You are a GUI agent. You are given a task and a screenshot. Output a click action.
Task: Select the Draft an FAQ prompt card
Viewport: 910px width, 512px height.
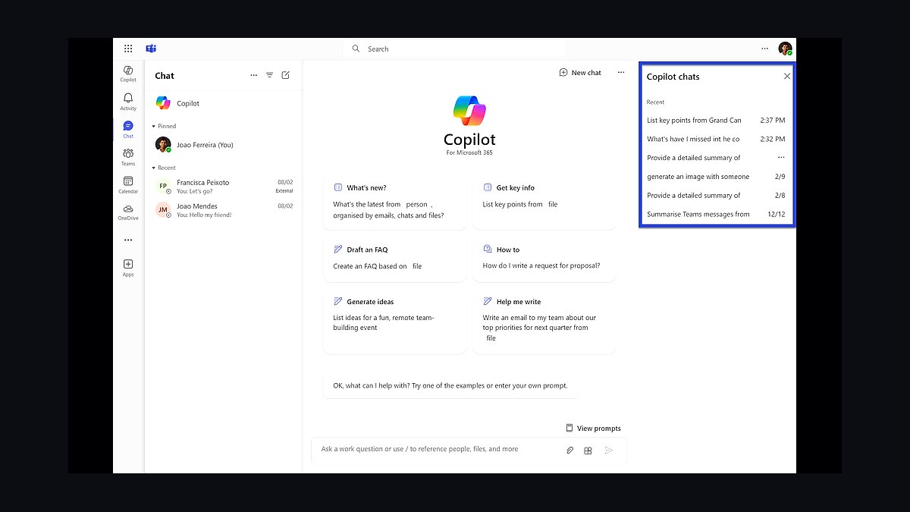[x=394, y=260]
